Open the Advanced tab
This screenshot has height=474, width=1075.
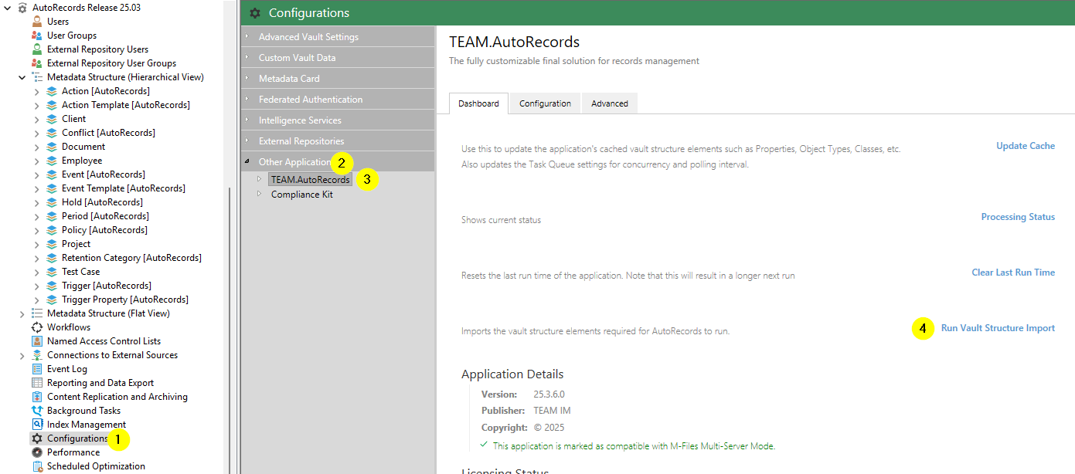coord(610,103)
